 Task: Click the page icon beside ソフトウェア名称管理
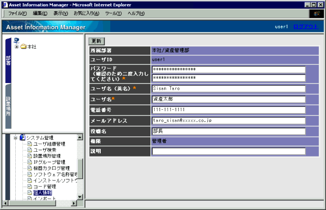(x=30, y=174)
